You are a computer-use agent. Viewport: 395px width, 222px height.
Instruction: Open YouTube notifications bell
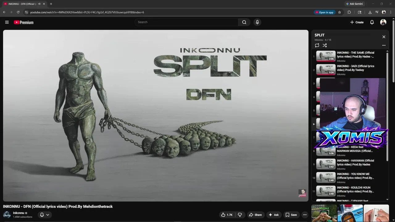(x=372, y=22)
